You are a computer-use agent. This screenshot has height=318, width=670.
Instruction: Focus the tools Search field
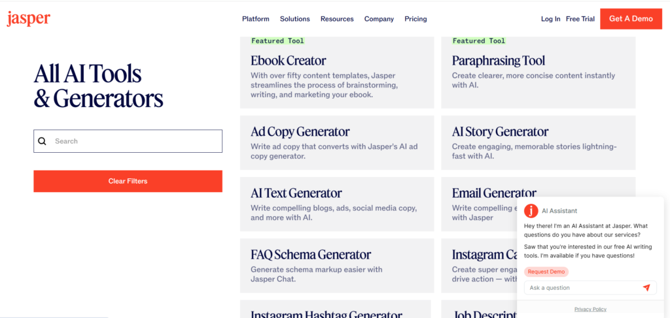(x=134, y=141)
